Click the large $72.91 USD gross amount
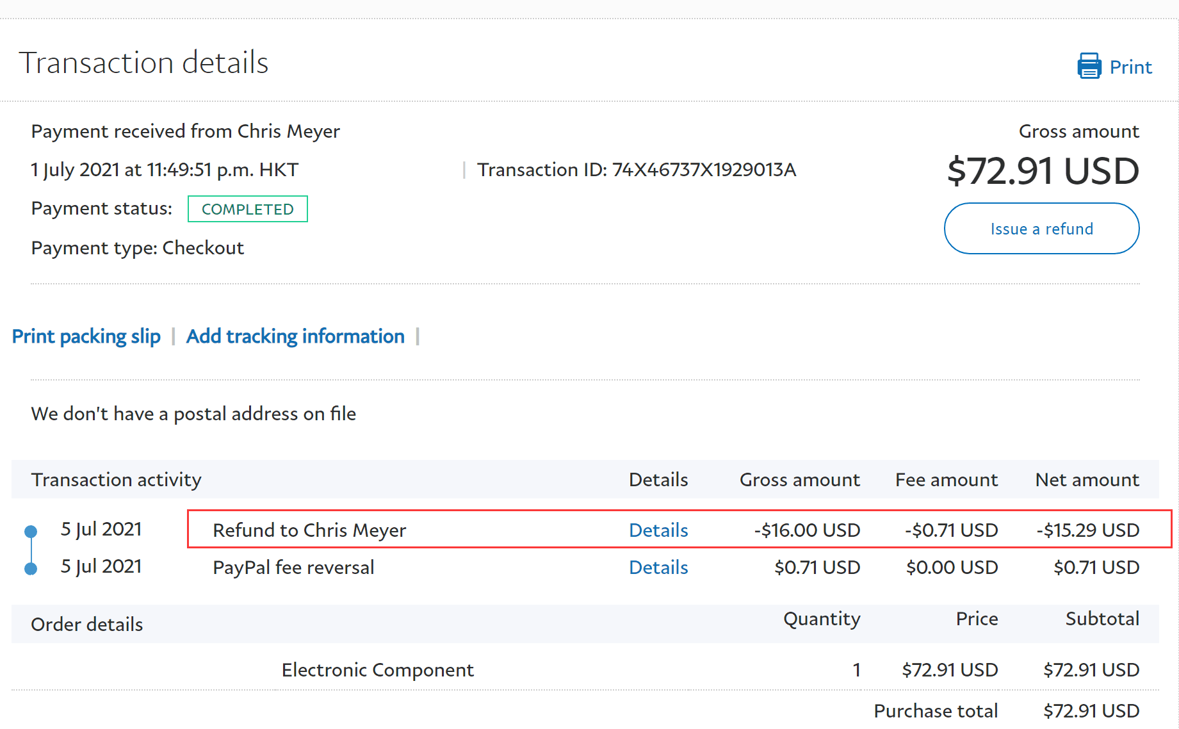The image size is (1179, 729). tap(1043, 171)
